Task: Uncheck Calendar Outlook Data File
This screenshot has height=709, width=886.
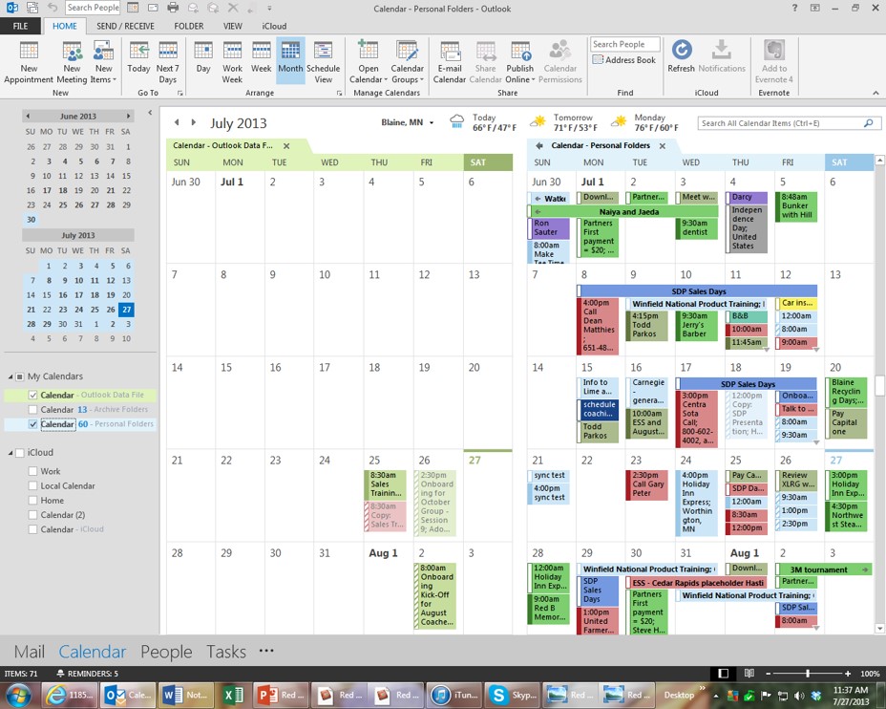Action: pos(32,395)
